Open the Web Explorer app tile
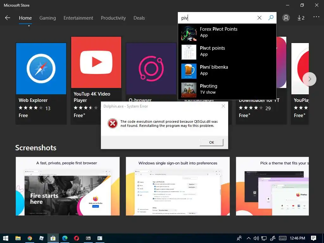324x243 pixels. [41, 84]
